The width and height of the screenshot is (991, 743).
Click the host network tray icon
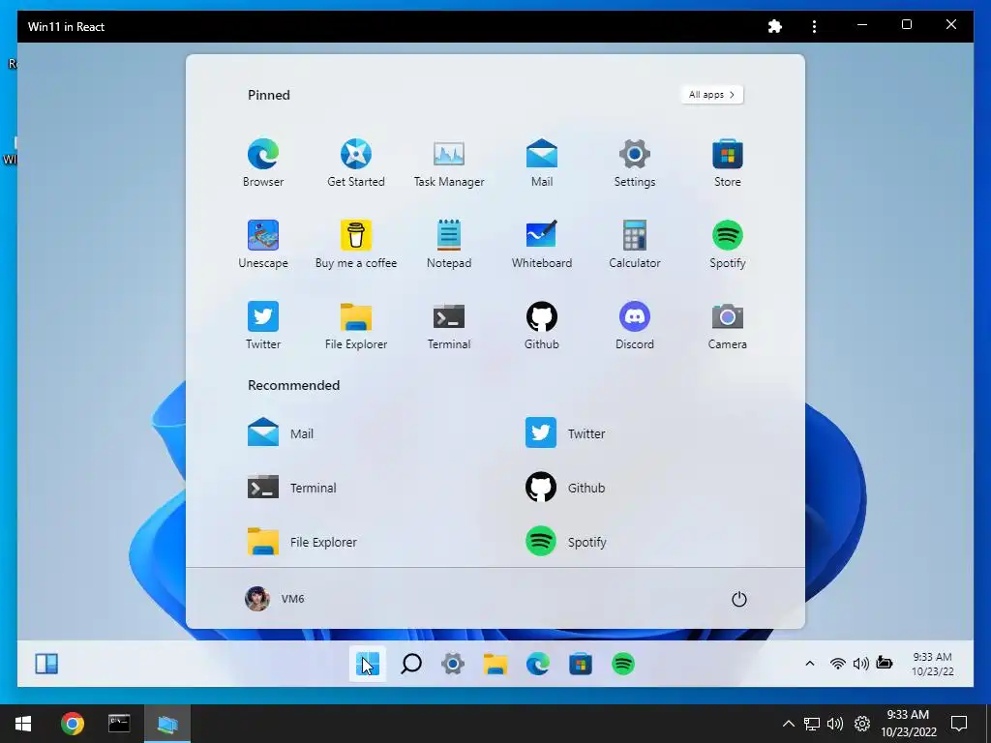point(812,724)
